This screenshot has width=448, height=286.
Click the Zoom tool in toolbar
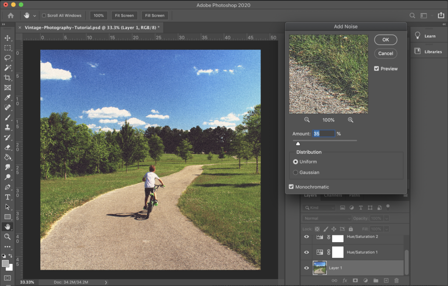click(x=7, y=237)
